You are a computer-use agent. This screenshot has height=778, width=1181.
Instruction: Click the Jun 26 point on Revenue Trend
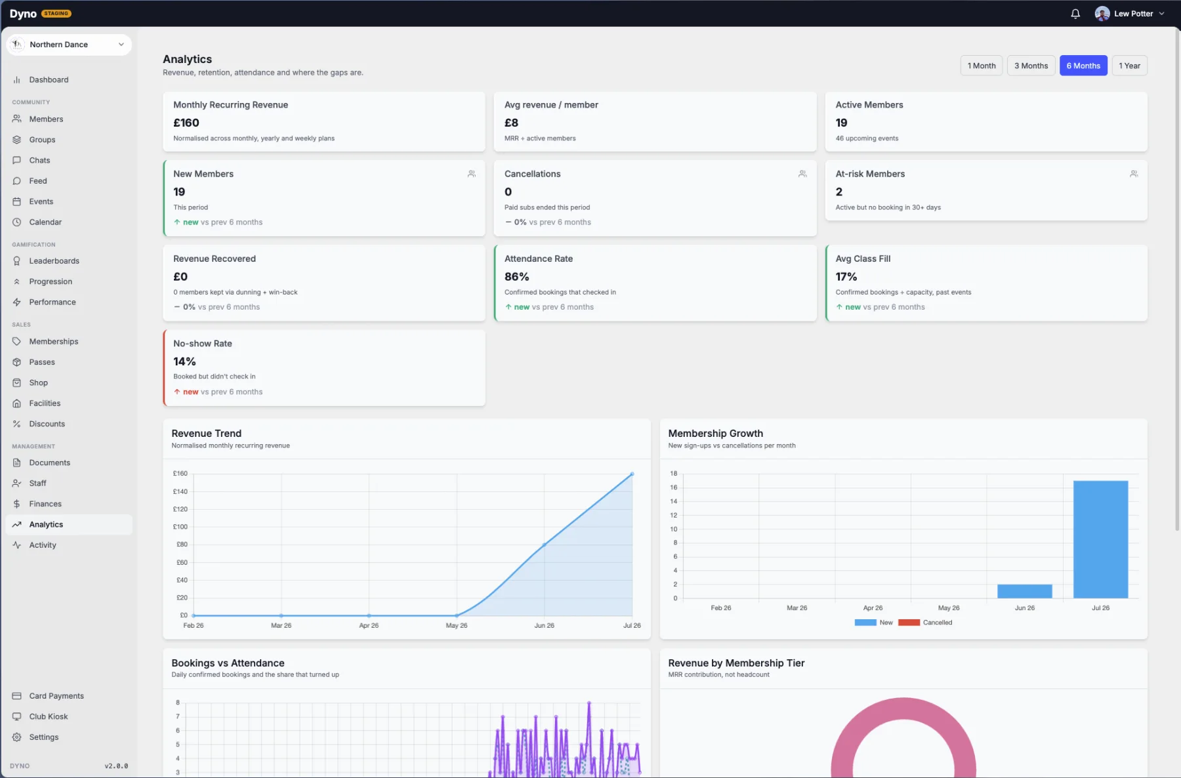pyautogui.click(x=544, y=544)
